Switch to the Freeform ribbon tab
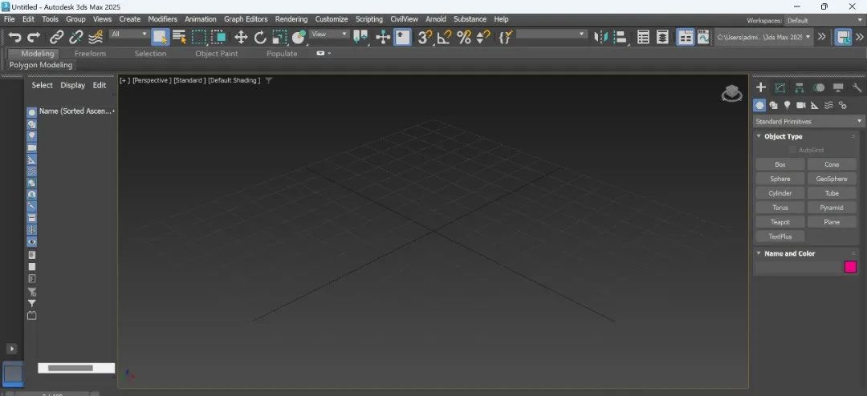 tap(90, 54)
